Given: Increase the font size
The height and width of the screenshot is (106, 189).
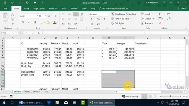Looking at the screenshot, I should point(49,16).
